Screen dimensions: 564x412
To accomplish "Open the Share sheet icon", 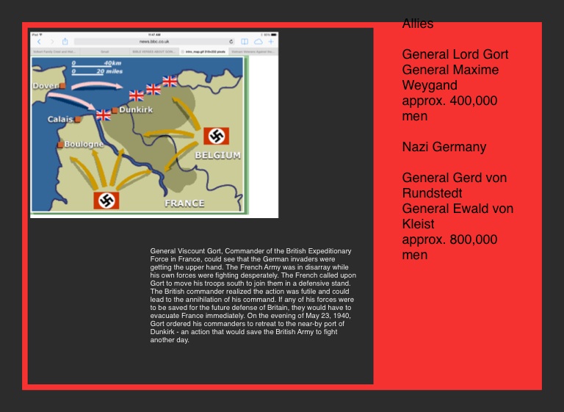I will click(65, 42).
